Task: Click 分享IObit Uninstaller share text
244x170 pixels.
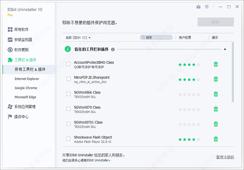Action: coord(94,155)
